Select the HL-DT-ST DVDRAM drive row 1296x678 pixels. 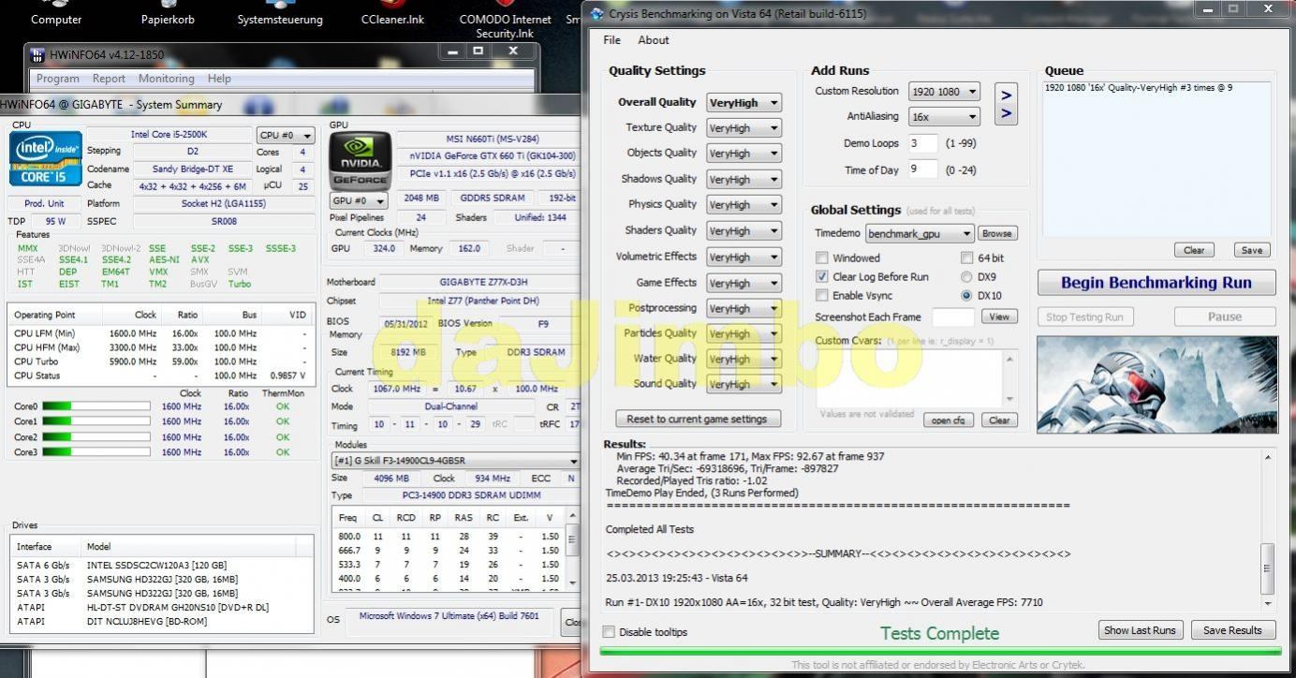tap(162, 608)
